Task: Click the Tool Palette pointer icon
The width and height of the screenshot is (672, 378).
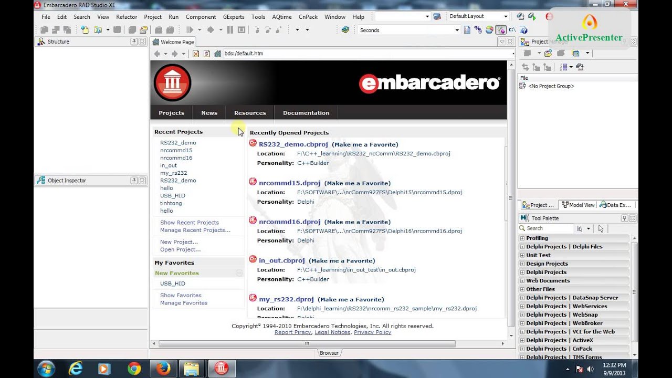Action: click(x=601, y=228)
